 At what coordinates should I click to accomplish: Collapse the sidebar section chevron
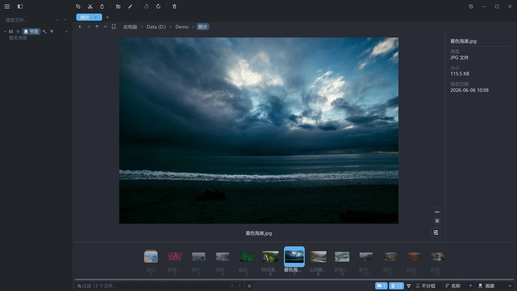5,31
